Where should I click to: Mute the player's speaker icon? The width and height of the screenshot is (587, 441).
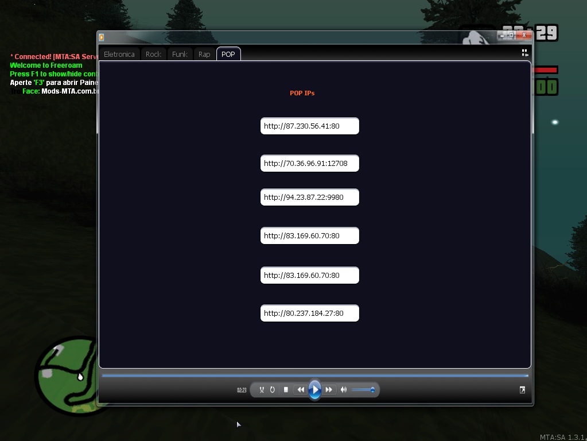click(344, 390)
